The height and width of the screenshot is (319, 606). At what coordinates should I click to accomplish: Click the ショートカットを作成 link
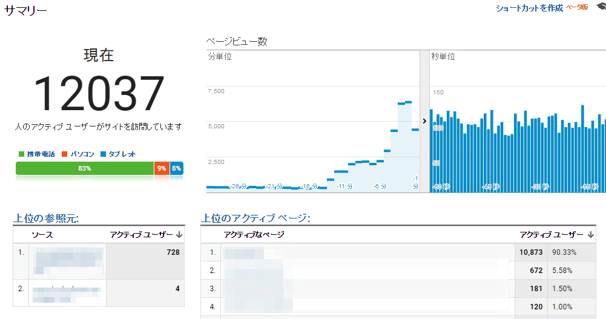click(529, 8)
